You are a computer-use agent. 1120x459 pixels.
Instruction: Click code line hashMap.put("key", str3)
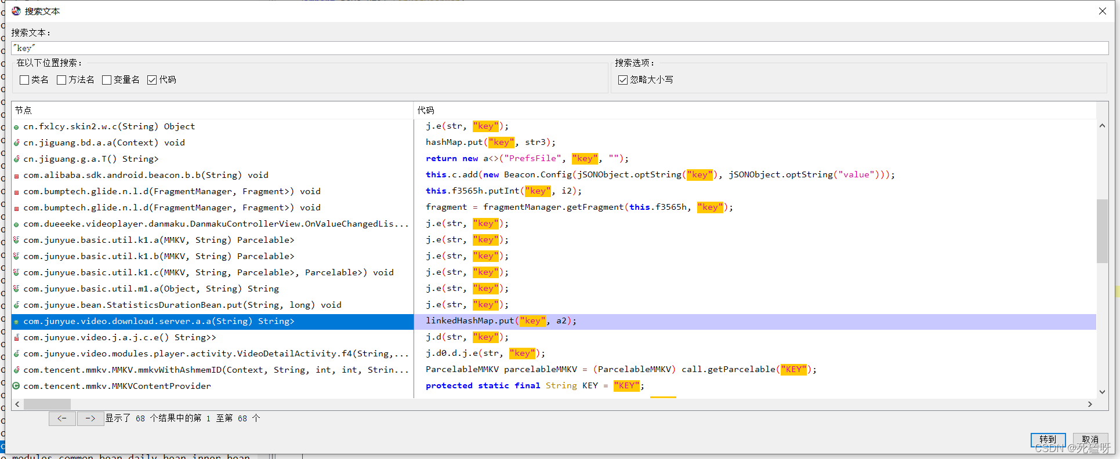491,143
